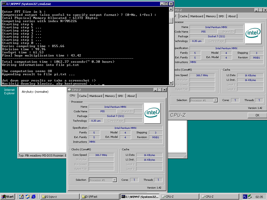Click Intel logo in front CPU-Z
The height and width of the screenshot is (200, 267).
(x=152, y=113)
